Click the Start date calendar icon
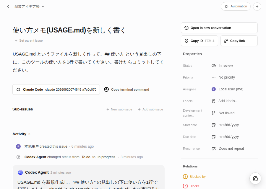 [214, 125]
